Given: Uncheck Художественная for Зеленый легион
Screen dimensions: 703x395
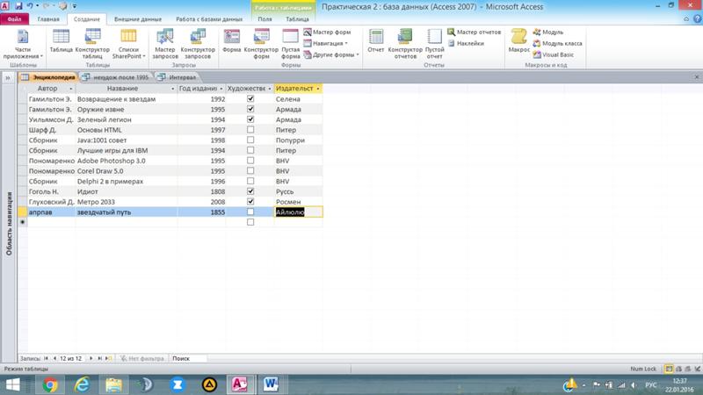Looking at the screenshot, I should pos(250,119).
